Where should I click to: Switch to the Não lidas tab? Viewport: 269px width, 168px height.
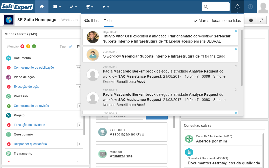tap(91, 21)
